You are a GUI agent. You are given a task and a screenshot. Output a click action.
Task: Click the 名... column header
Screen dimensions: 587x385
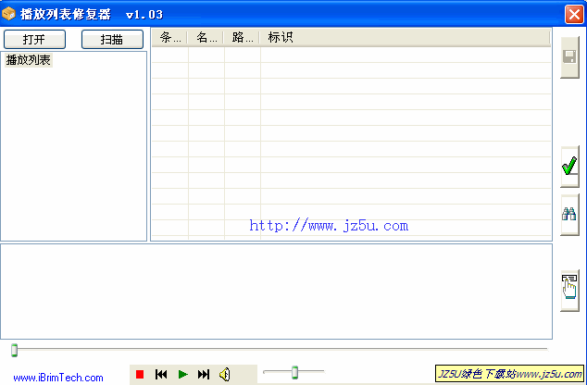(206, 38)
